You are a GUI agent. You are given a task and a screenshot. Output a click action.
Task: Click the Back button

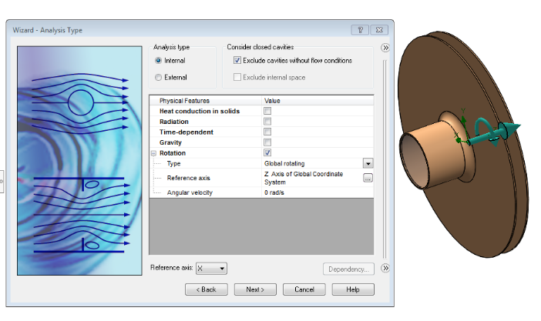(x=207, y=289)
